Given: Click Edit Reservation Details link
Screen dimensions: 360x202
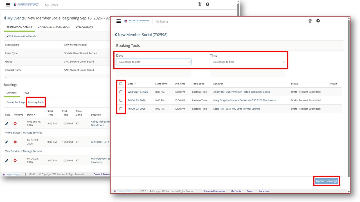Looking at the screenshot, I should tap(22, 36).
